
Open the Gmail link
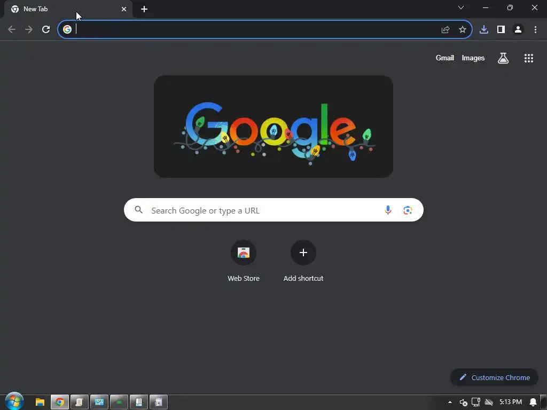[444, 58]
